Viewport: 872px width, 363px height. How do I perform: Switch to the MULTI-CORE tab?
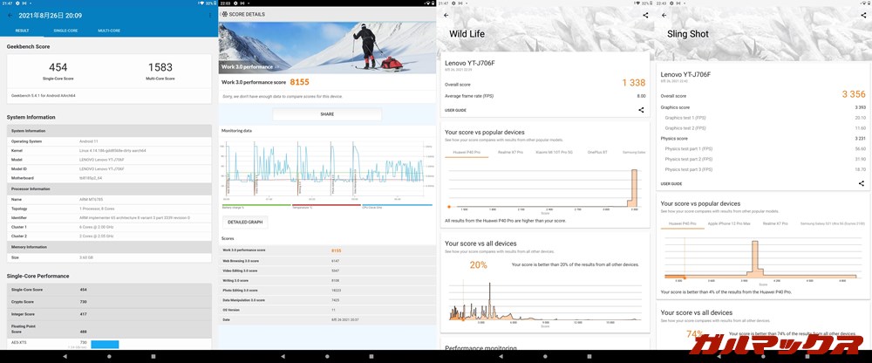[109, 31]
